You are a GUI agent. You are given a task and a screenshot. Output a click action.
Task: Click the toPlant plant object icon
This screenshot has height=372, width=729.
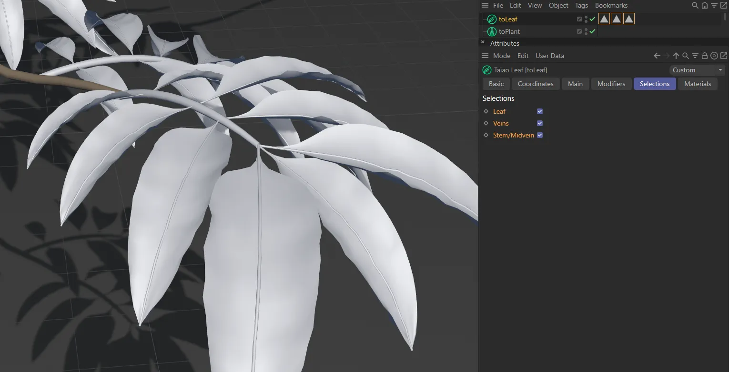pos(491,31)
